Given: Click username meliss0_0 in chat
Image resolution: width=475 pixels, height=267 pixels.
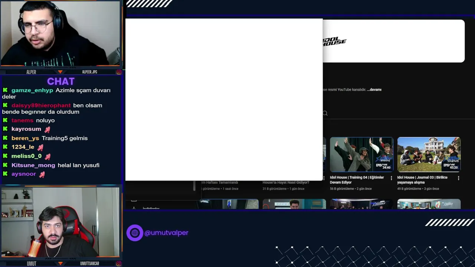Looking at the screenshot, I should point(27,156).
